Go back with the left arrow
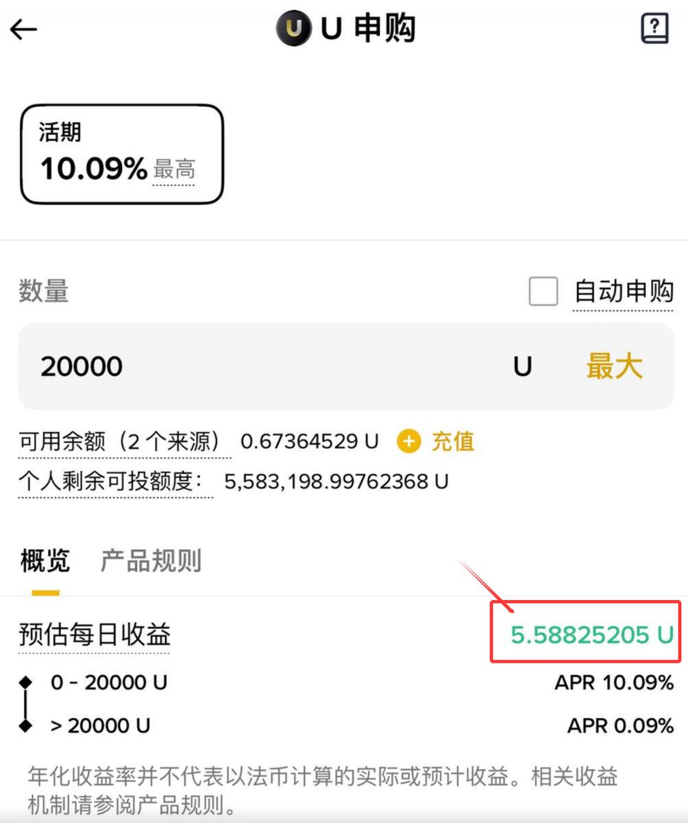This screenshot has width=688, height=823. click(23, 29)
